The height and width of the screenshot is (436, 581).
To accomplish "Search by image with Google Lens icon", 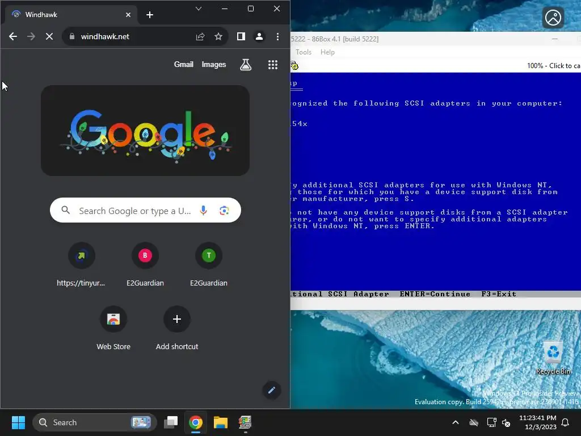I will (x=224, y=211).
